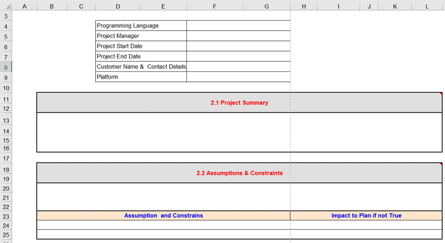Click the empty value cell beside Platform
This screenshot has height=243, width=445.
click(238, 77)
